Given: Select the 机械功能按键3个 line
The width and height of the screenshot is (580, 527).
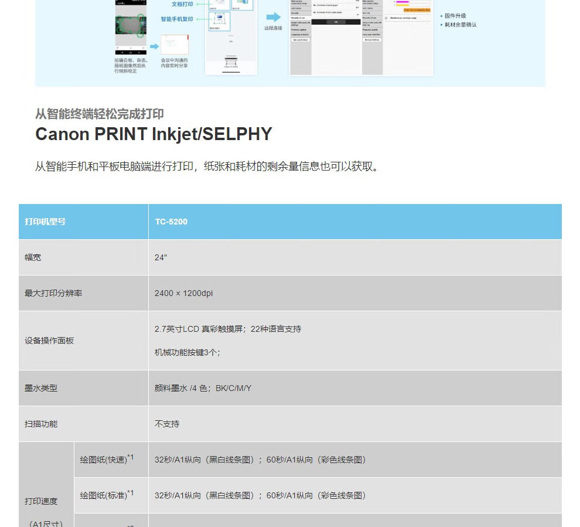Looking at the screenshot, I should (x=187, y=352).
